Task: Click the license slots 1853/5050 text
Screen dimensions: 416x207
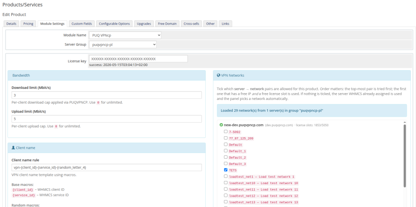Action: click(x=312, y=125)
